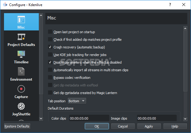Click the settings pane scrollbar thumb
Screen dimensions: 191x133
pyautogui.click(x=185, y=61)
